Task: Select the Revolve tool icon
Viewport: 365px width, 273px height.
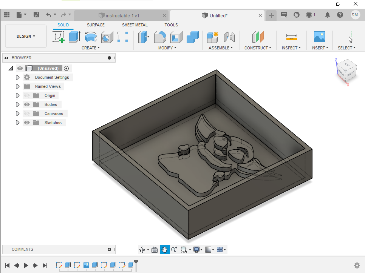Action: click(x=91, y=37)
